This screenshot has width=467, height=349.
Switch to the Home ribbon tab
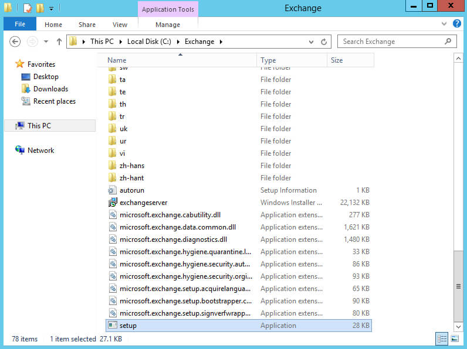click(x=53, y=25)
